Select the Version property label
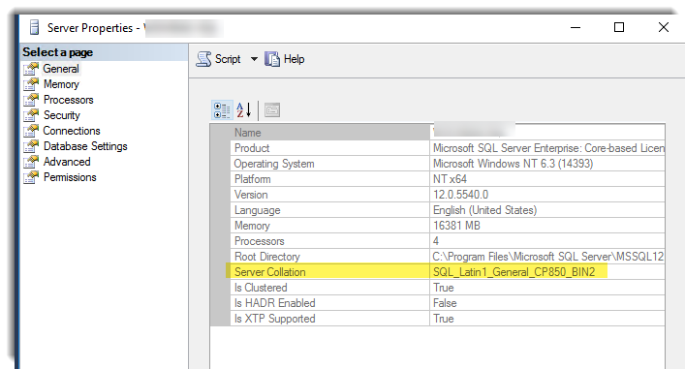This screenshot has width=685, height=369. [x=251, y=195]
